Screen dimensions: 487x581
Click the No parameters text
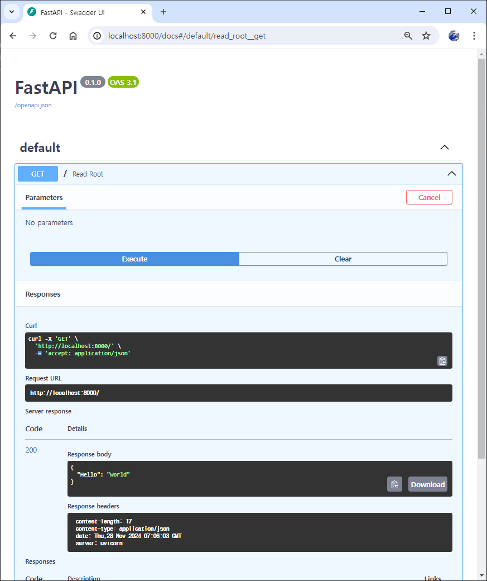[49, 223]
